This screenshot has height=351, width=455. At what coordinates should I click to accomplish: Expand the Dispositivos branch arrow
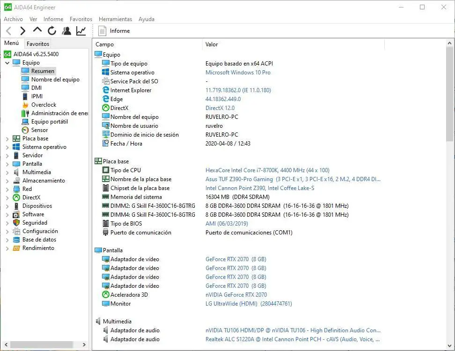coord(7,206)
